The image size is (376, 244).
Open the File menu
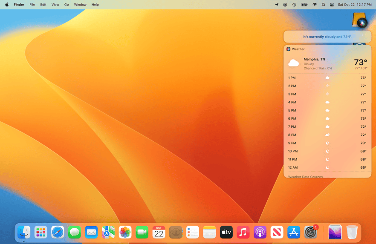point(32,5)
